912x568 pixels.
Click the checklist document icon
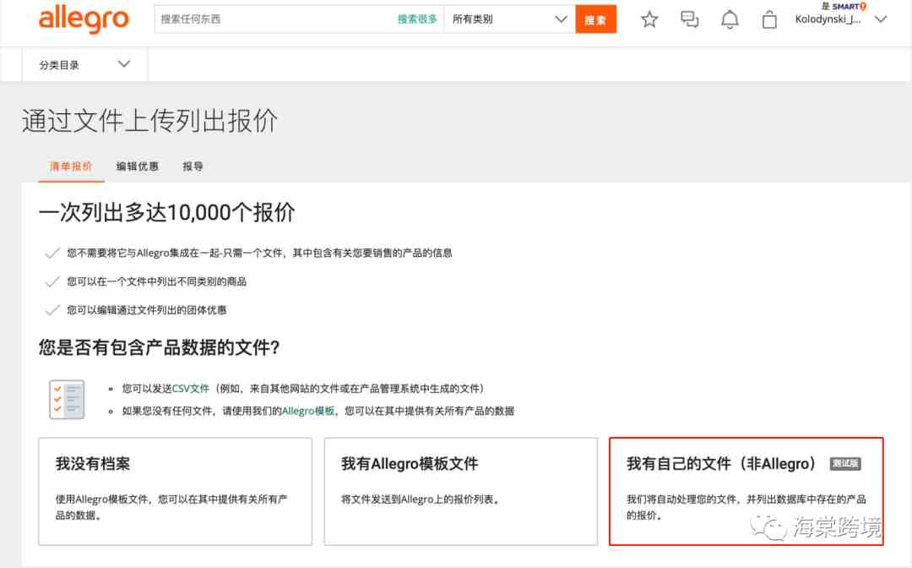67,399
